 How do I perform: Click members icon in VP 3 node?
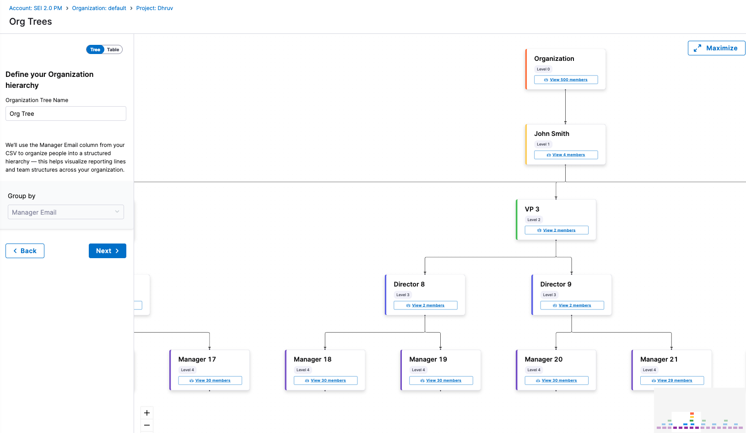point(539,231)
